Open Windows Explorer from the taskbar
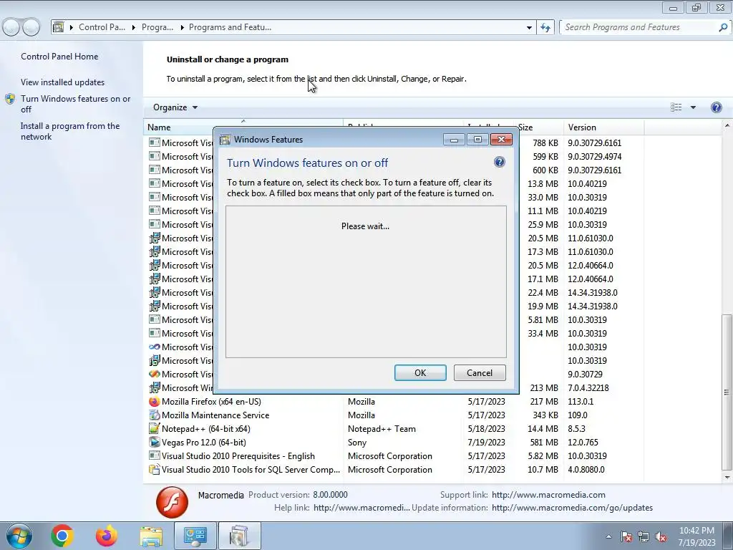 tap(151, 536)
